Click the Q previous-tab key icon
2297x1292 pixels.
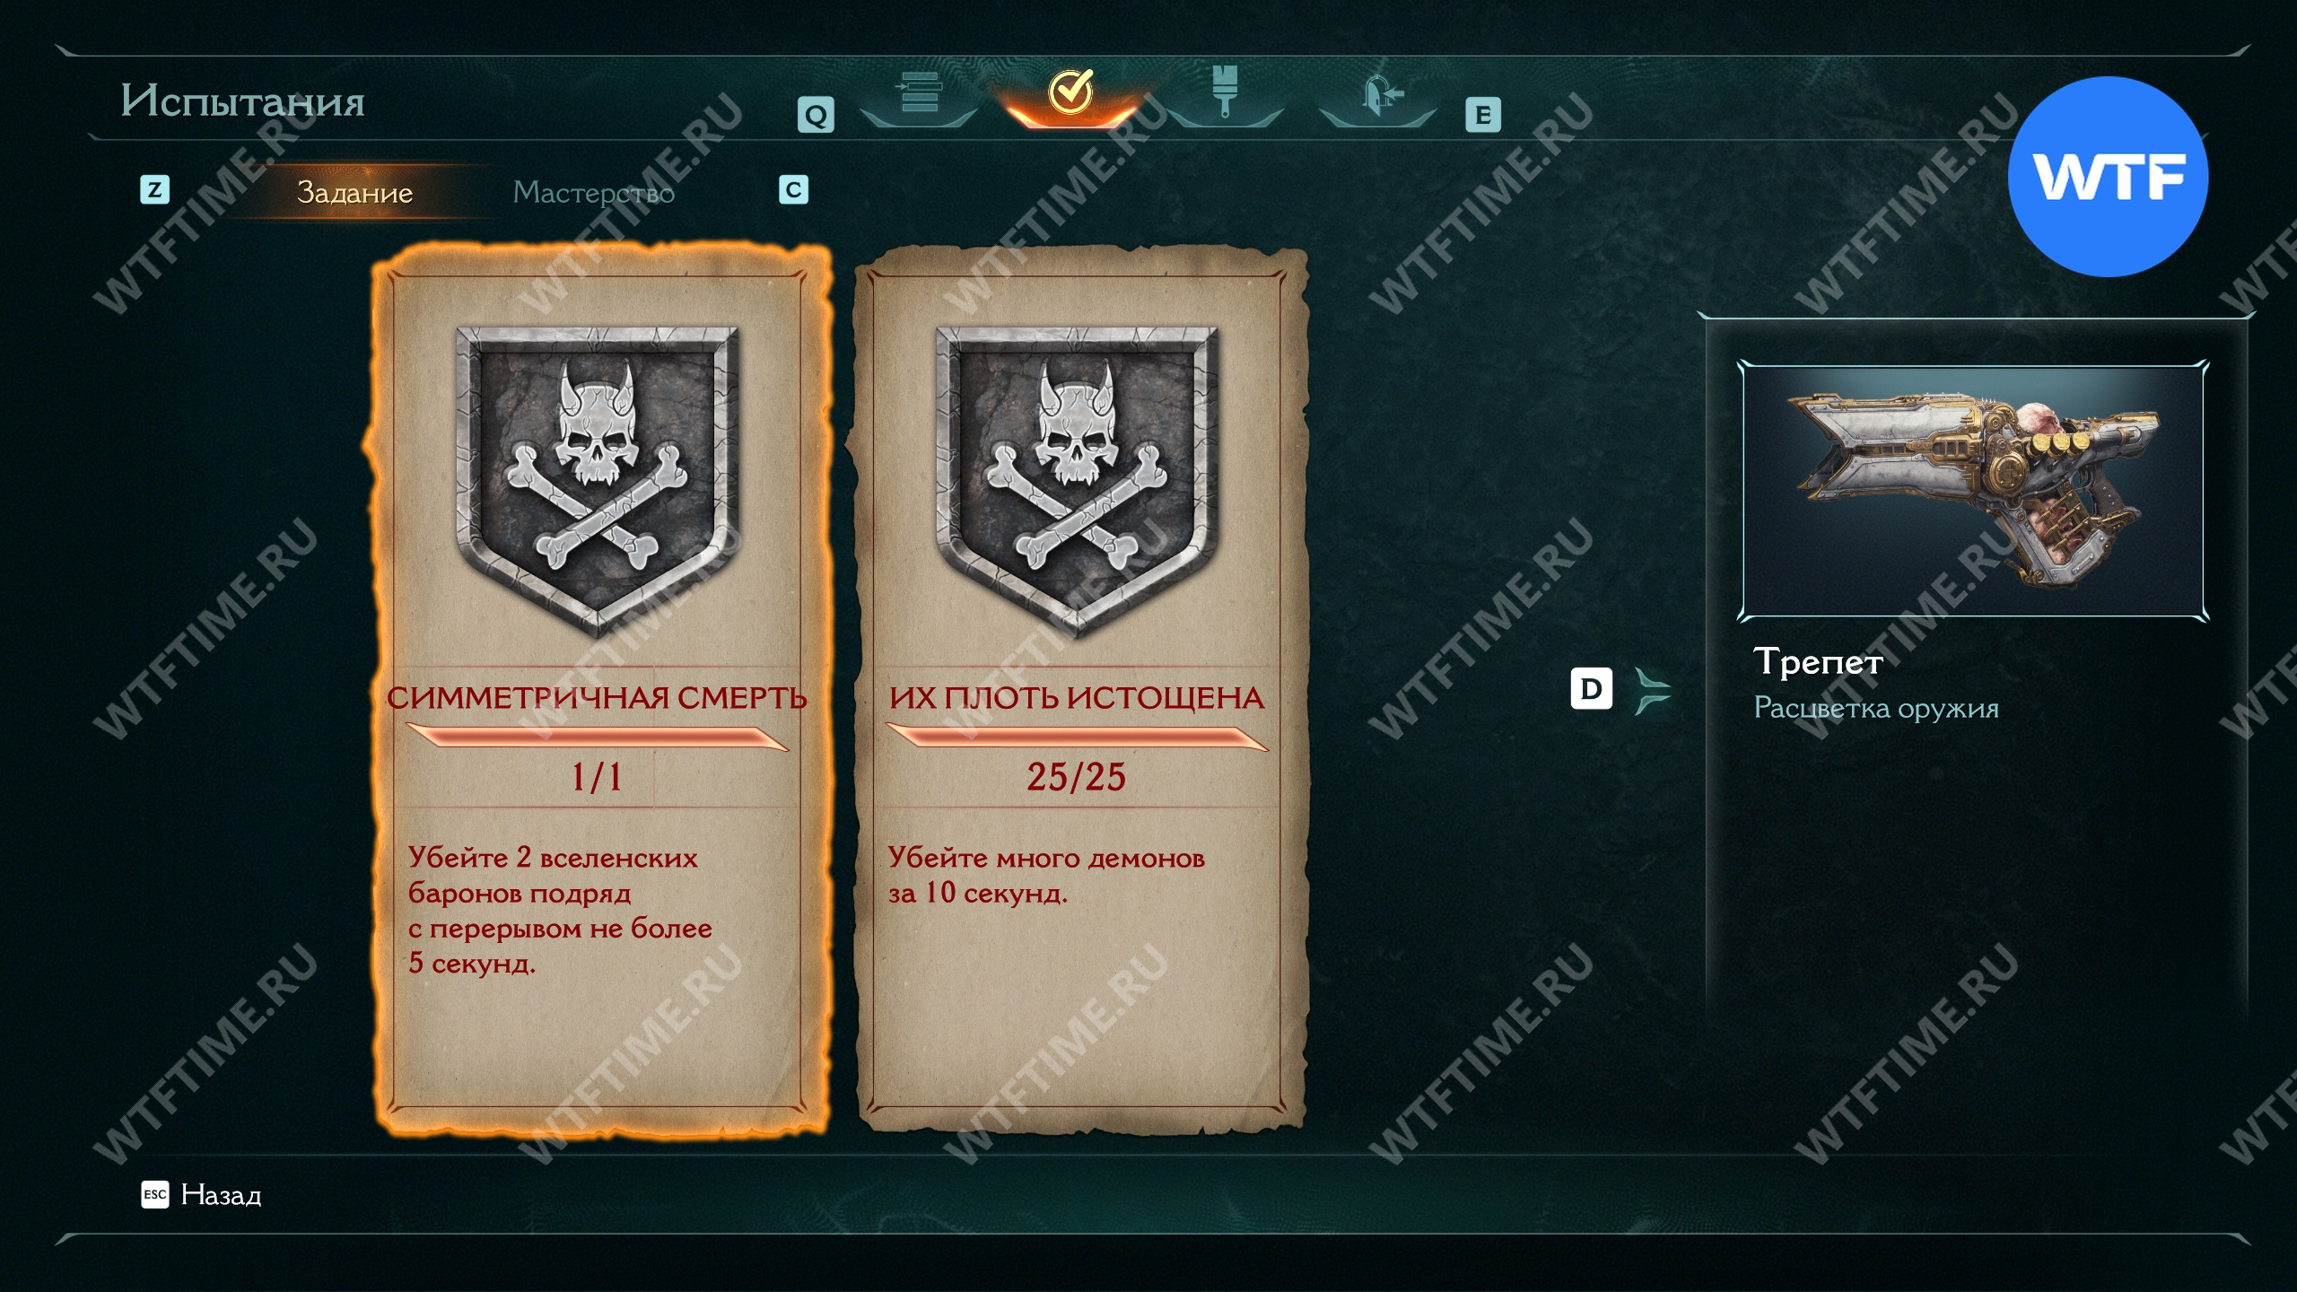coord(816,115)
